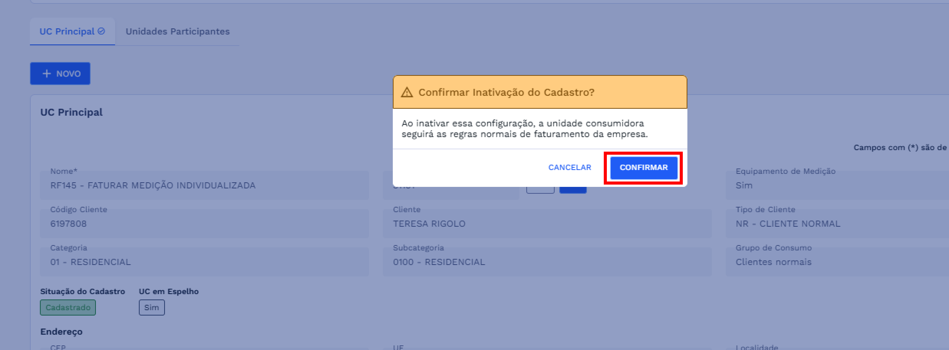
Task: Open the Subcategoria field 0100 - RESIDENCIAL
Action: click(x=547, y=262)
